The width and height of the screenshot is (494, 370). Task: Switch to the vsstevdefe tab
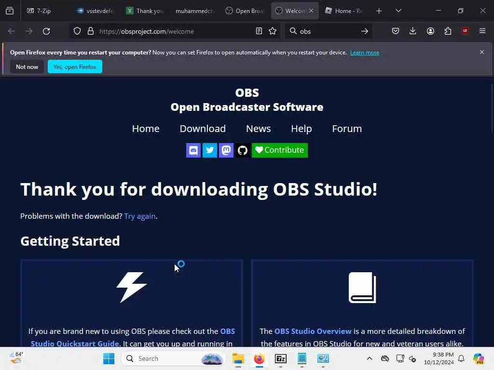point(95,11)
